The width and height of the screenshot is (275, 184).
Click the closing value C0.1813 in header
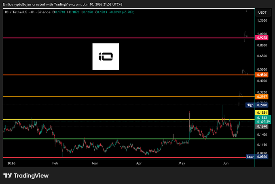coord(101,12)
